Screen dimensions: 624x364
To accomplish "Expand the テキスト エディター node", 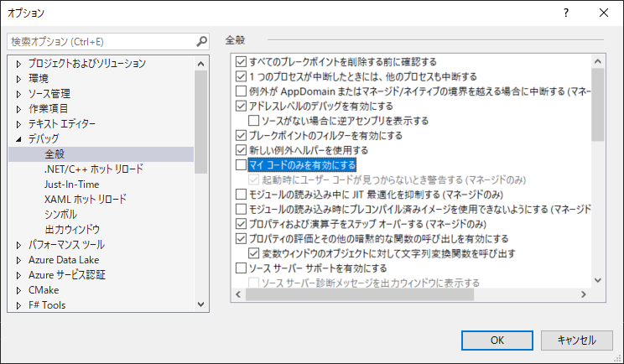I will pyautogui.click(x=18, y=123).
